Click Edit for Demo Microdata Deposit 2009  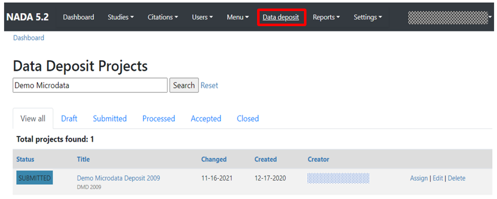click(438, 178)
